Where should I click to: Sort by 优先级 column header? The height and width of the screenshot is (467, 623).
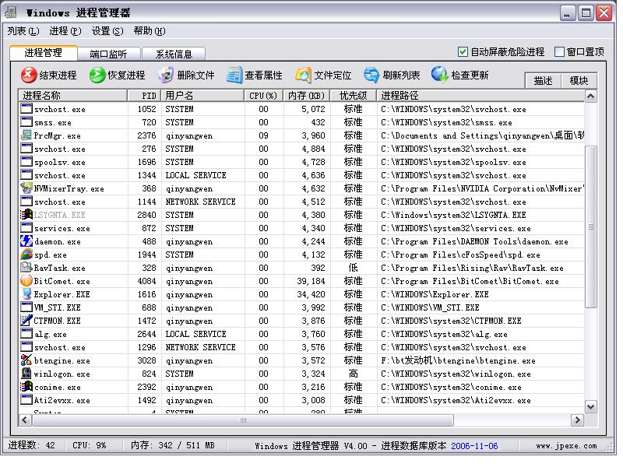click(x=354, y=95)
